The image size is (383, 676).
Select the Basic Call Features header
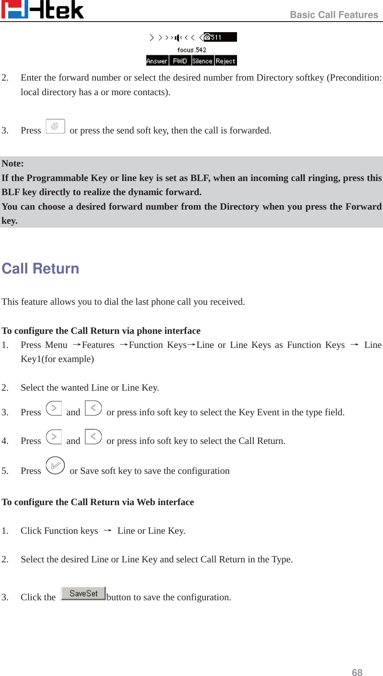334,15
